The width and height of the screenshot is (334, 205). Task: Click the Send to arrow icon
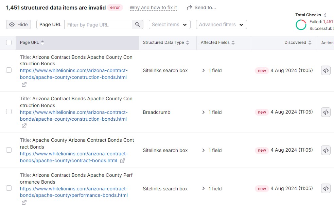(189, 7)
